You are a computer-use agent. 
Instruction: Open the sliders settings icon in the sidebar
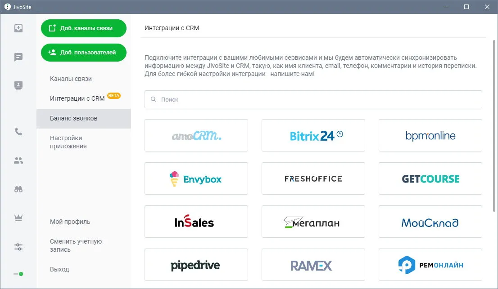click(18, 247)
